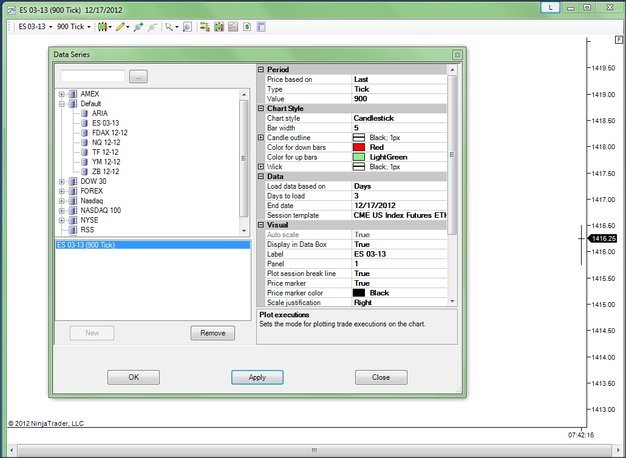Close the Data Series dialog with X

(x=458, y=55)
